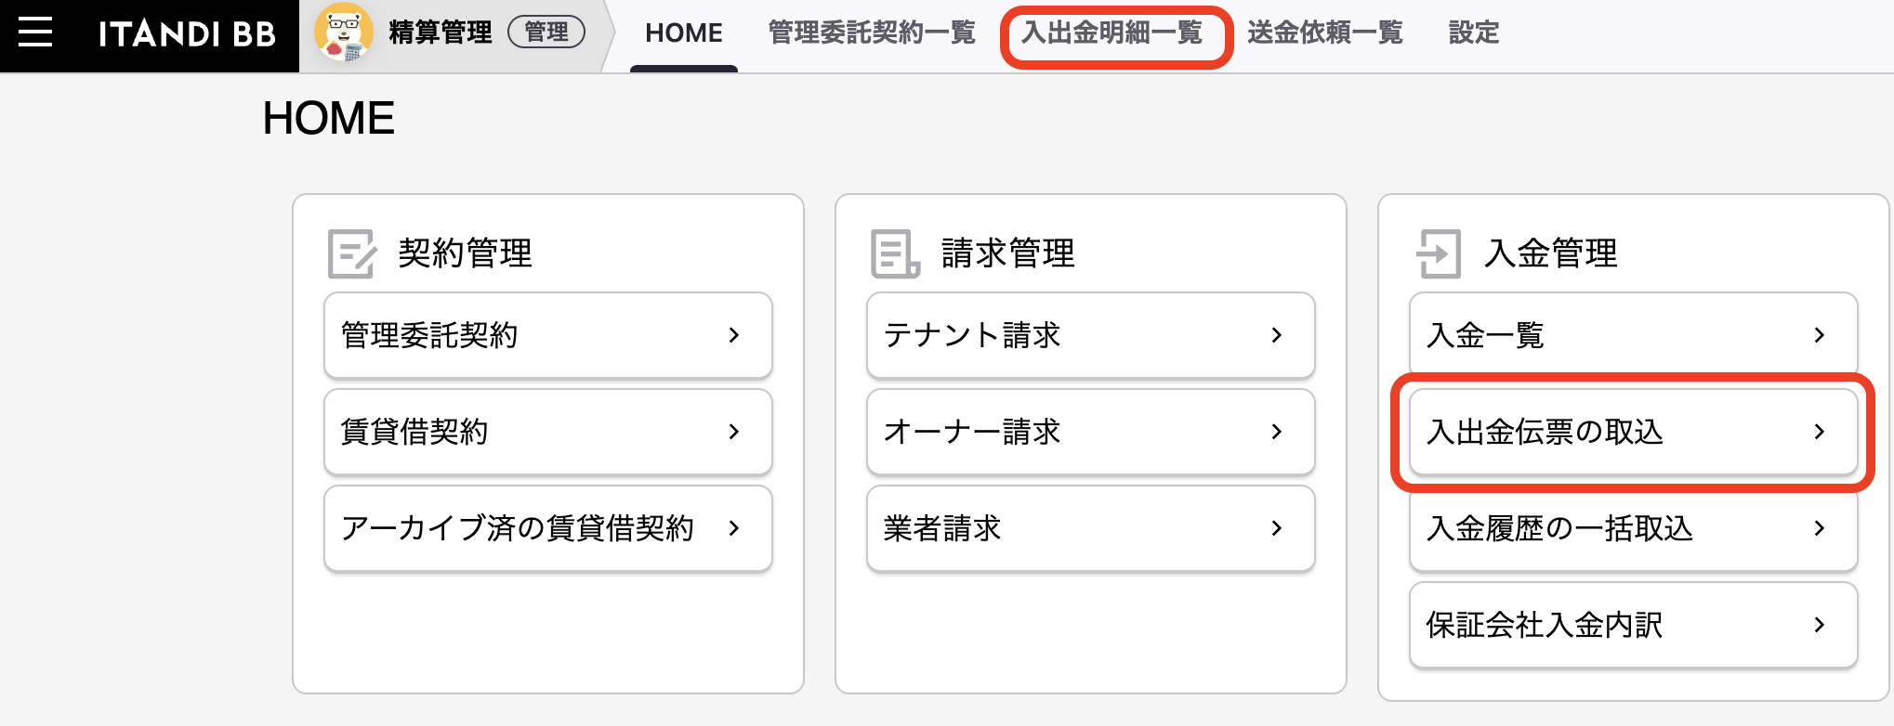Image resolution: width=1894 pixels, height=726 pixels.
Task: Click the 請求管理 invoice icon
Action: pos(895,253)
